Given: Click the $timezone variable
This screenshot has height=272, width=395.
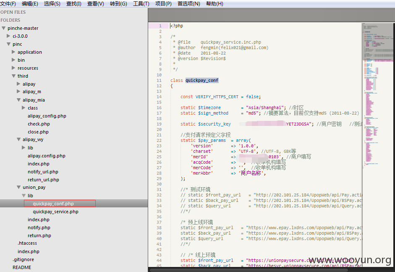Looking at the screenshot, I should pos(209,107).
